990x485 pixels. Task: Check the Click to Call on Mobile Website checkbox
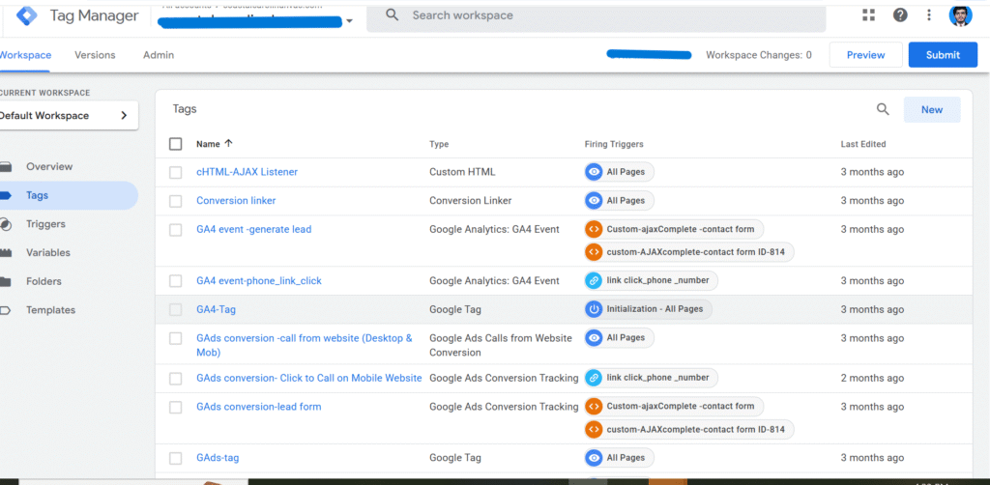[176, 379]
